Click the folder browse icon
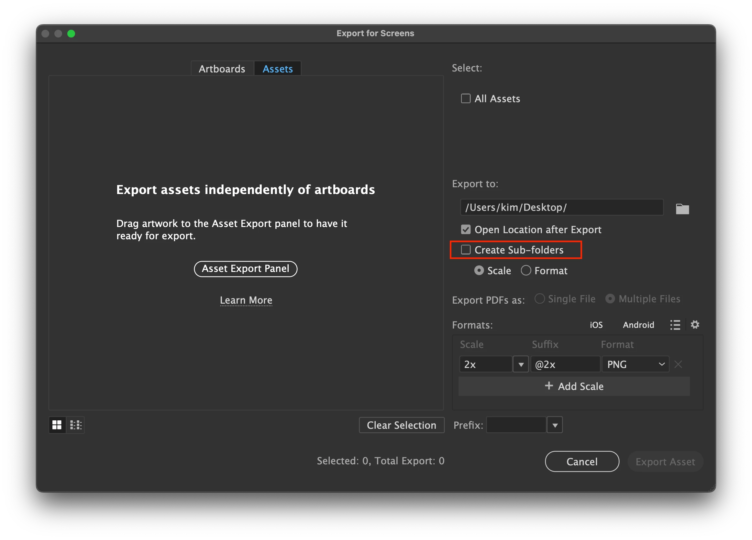Viewport: 752px width, 540px height. click(x=682, y=209)
